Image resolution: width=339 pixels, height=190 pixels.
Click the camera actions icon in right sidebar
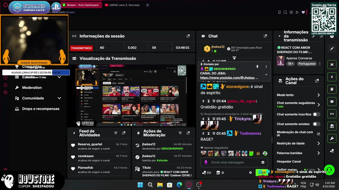click(x=332, y=126)
